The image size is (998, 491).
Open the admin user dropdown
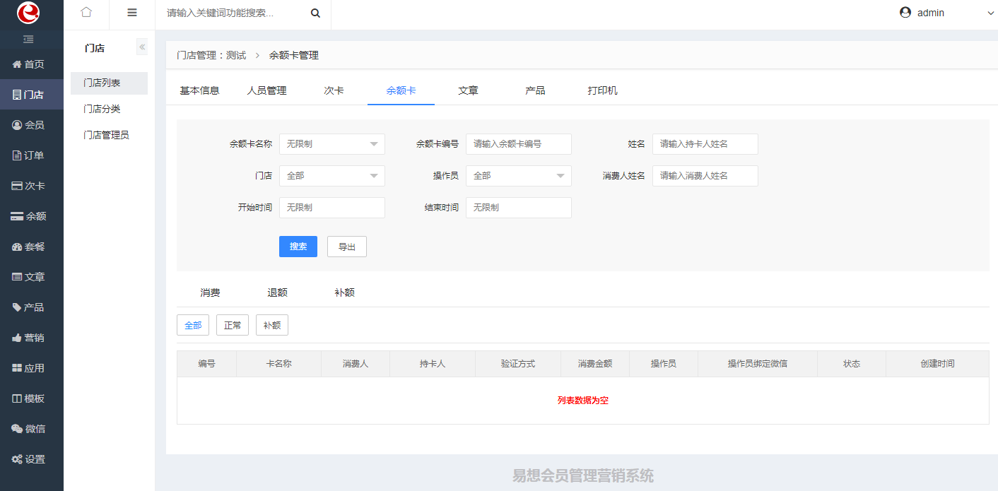pos(946,13)
